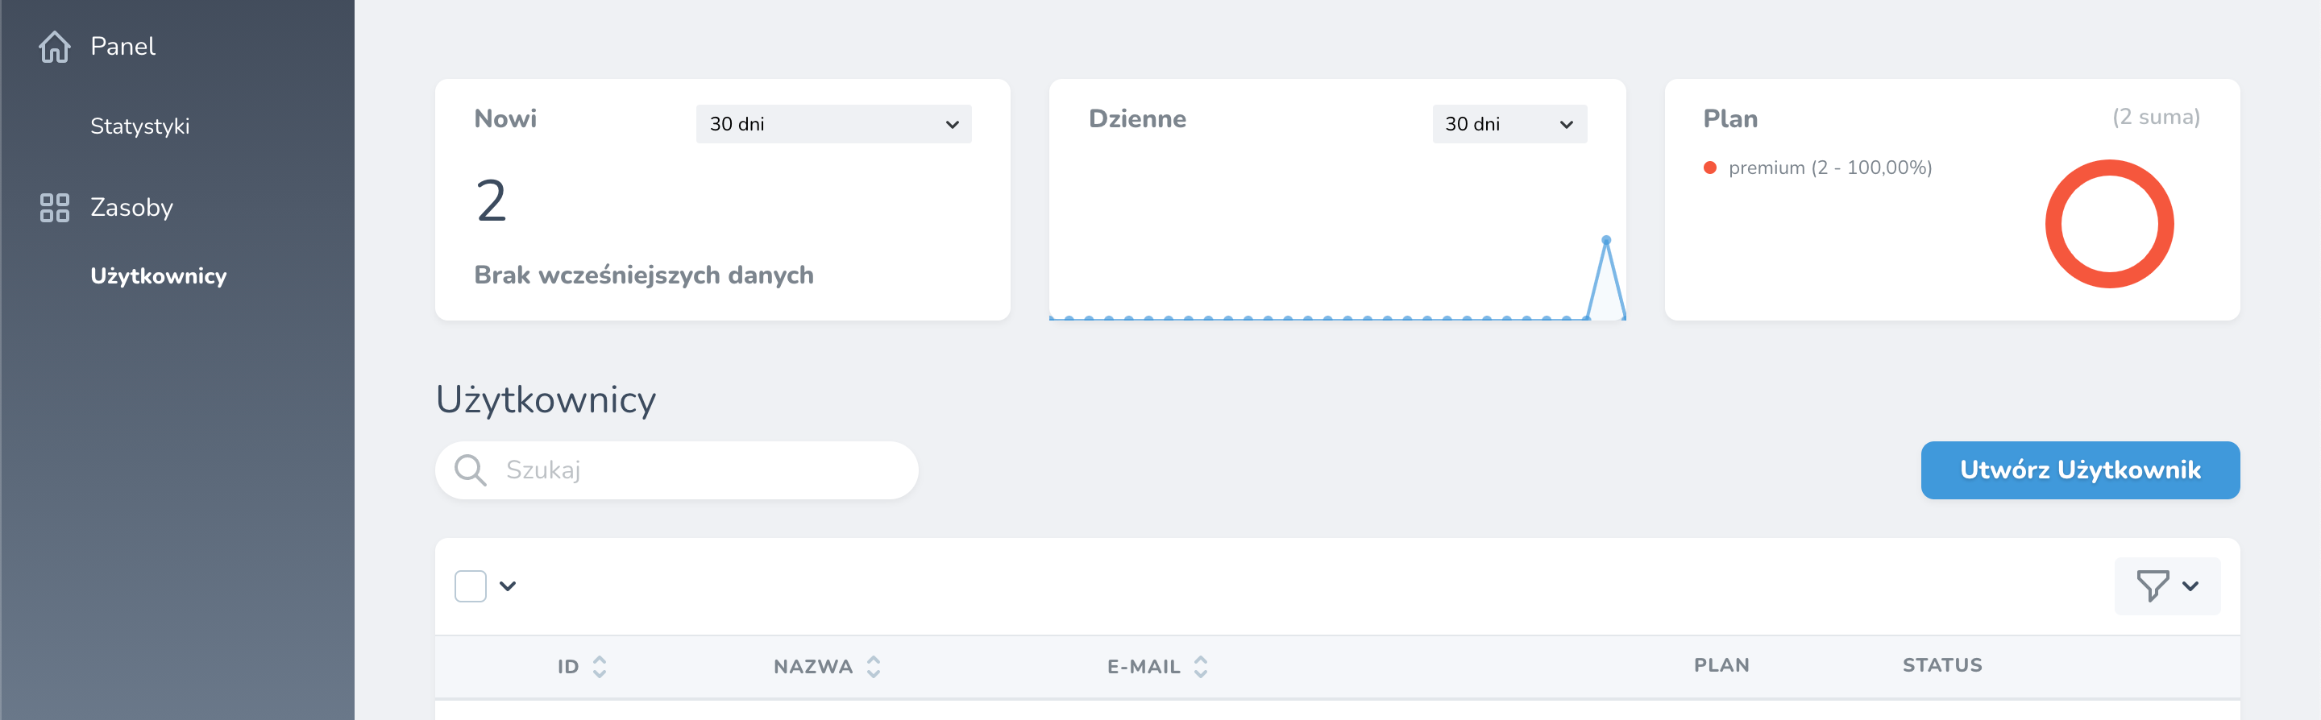2321x720 pixels.
Task: Click the Nowi count value 2
Action: point(491,200)
